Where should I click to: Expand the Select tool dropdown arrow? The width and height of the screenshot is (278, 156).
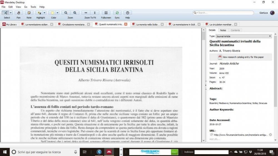coord(11,13)
